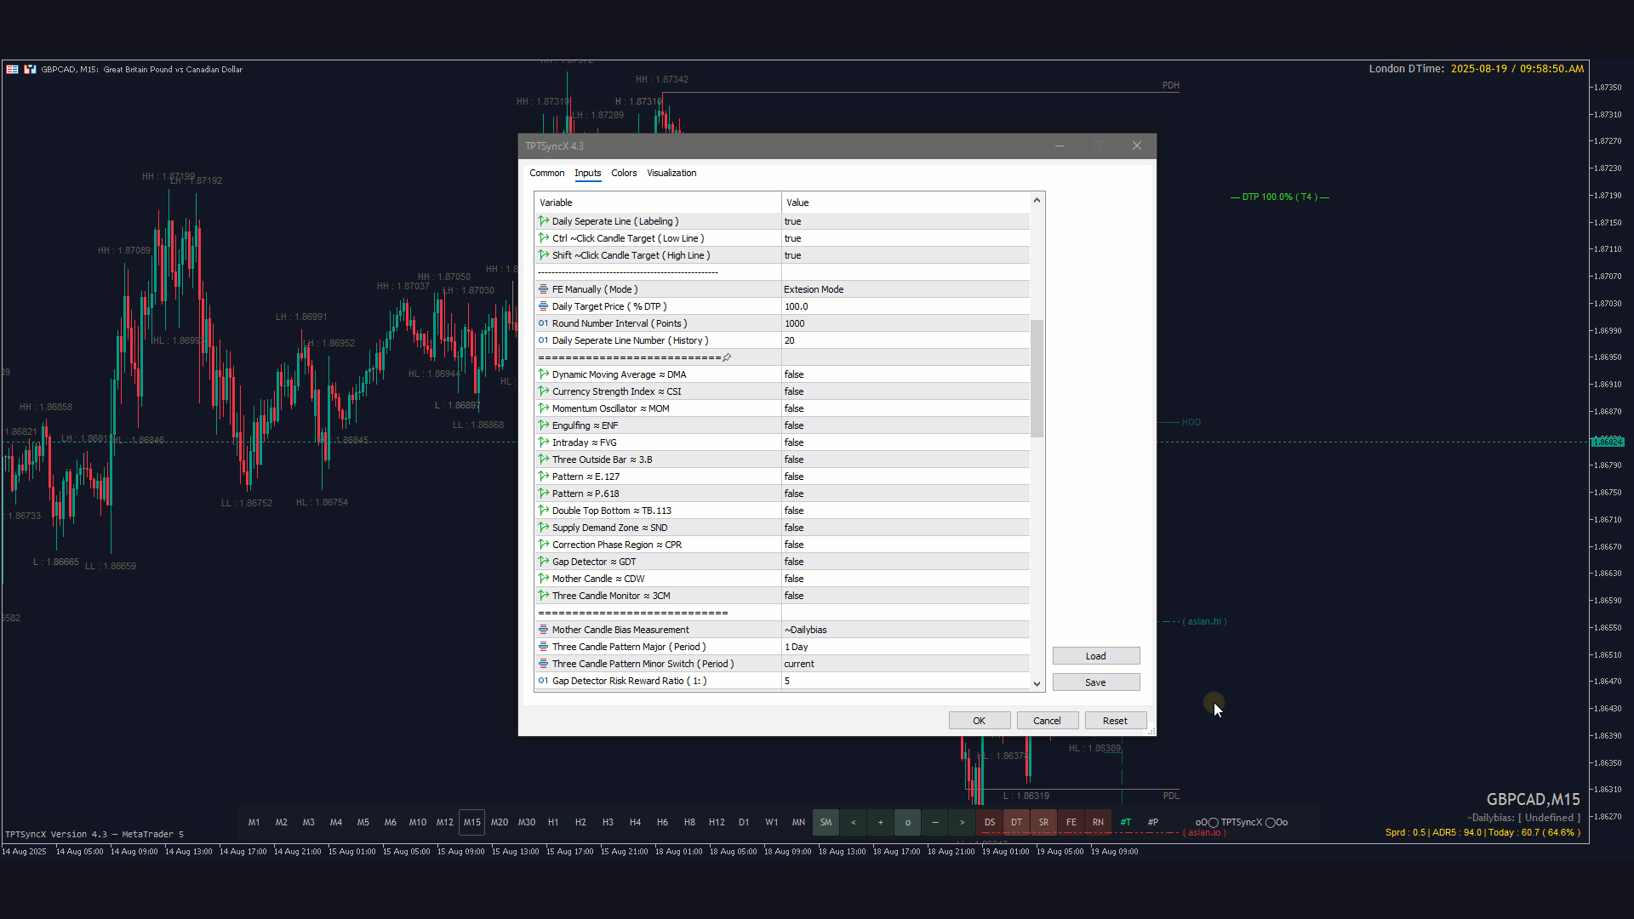
Task: Toggle the DT chart panel button
Action: [1016, 822]
